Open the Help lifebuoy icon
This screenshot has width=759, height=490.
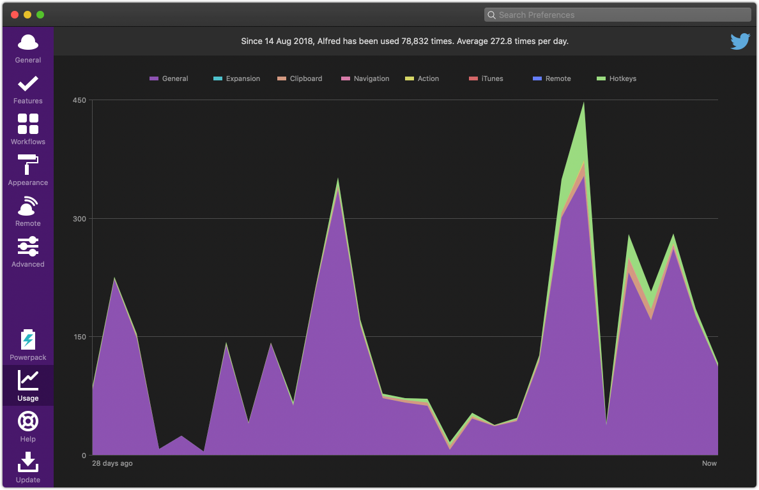tap(28, 421)
